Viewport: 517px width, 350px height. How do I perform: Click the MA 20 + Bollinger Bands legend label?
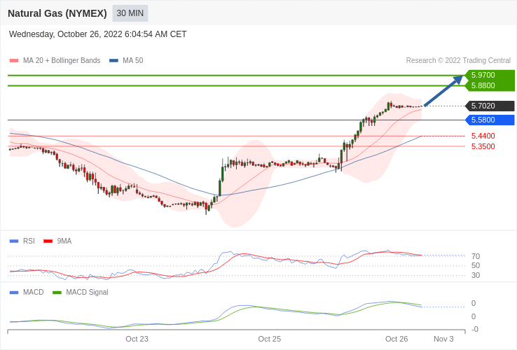pos(62,61)
